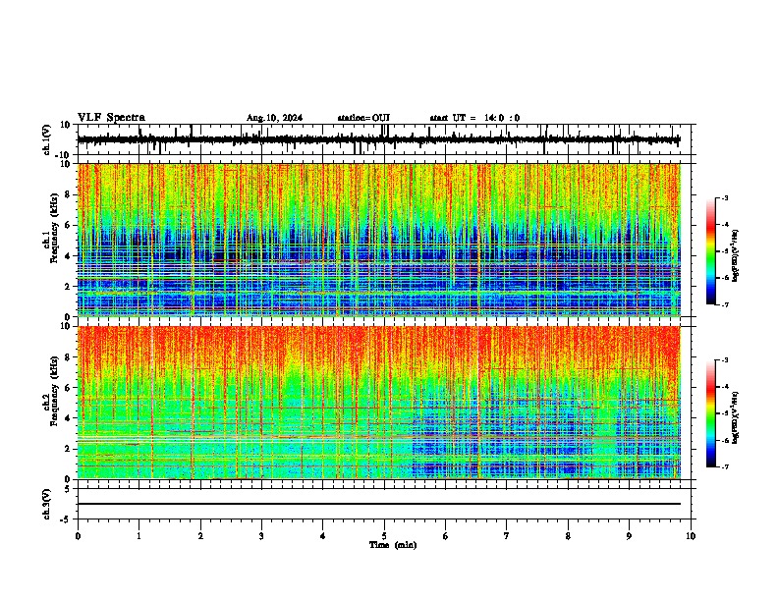778x601 pixels.
Task: Click the flat ch.3 voltage trace line
Action: coord(378,504)
